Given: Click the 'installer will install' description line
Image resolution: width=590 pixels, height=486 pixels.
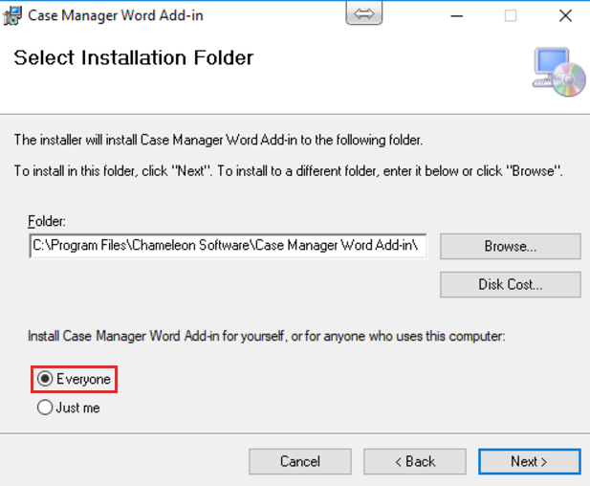Looking at the screenshot, I should 218,141.
